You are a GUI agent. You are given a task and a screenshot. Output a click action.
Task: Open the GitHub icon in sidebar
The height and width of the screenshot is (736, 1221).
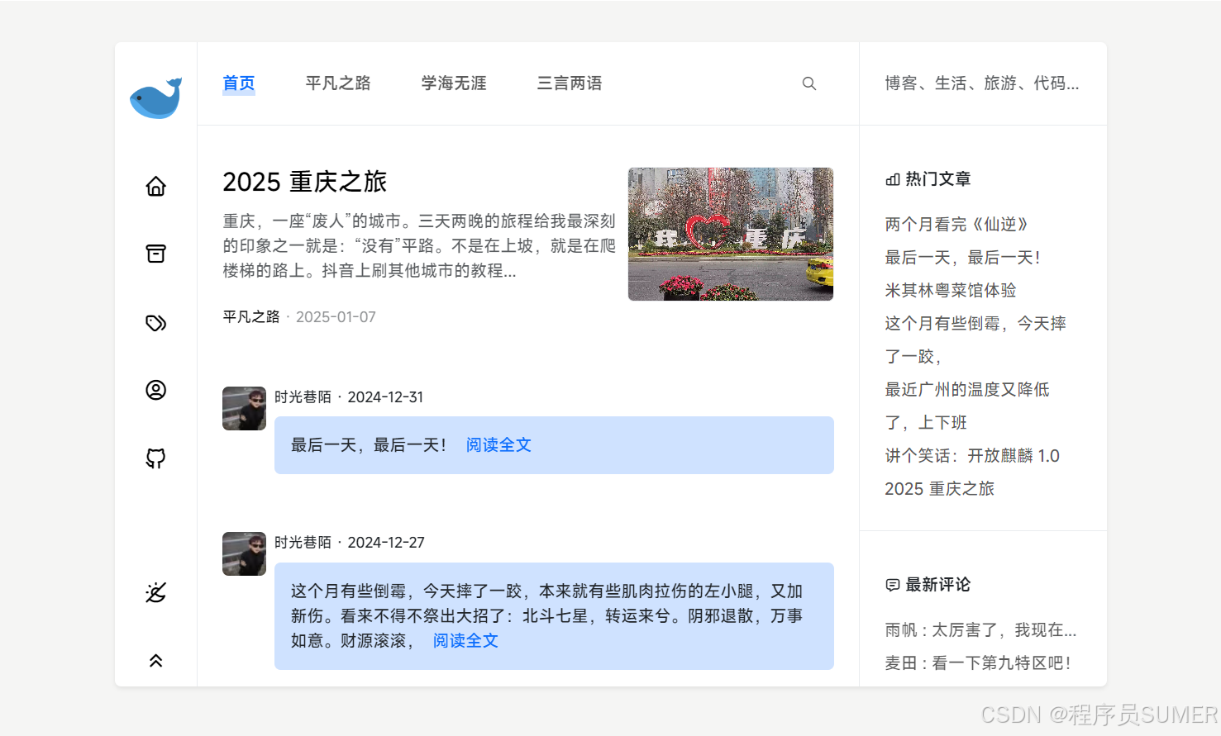coord(155,458)
